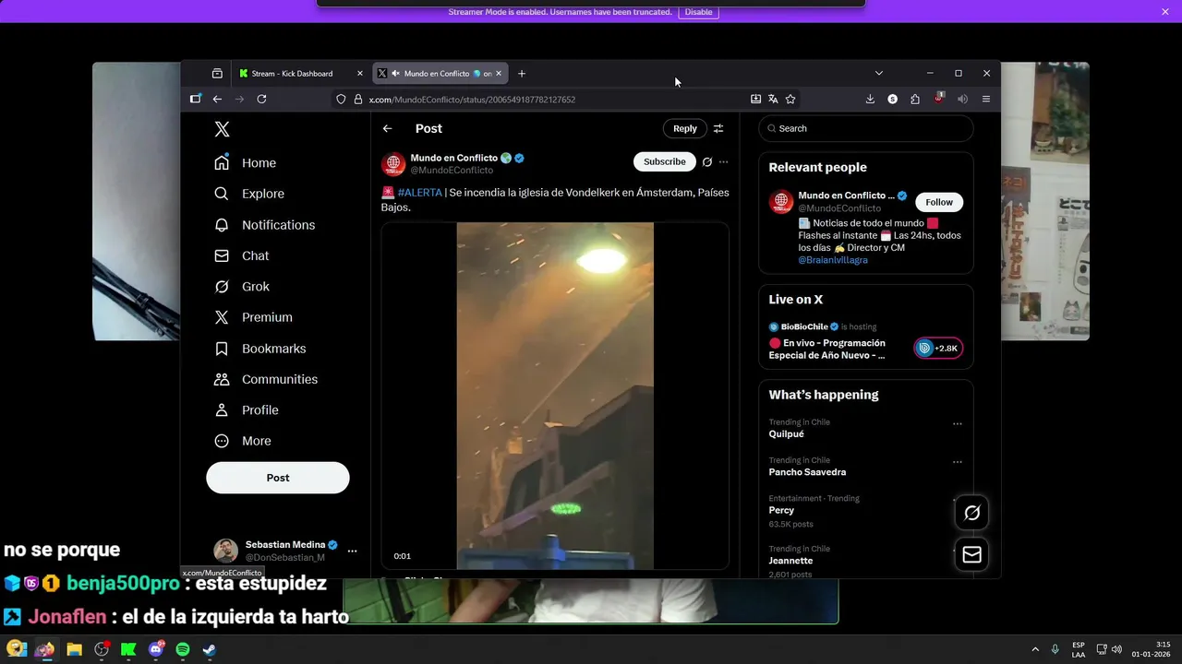The height and width of the screenshot is (664, 1182).
Task: Click the fire video to play it
Action: point(555,397)
